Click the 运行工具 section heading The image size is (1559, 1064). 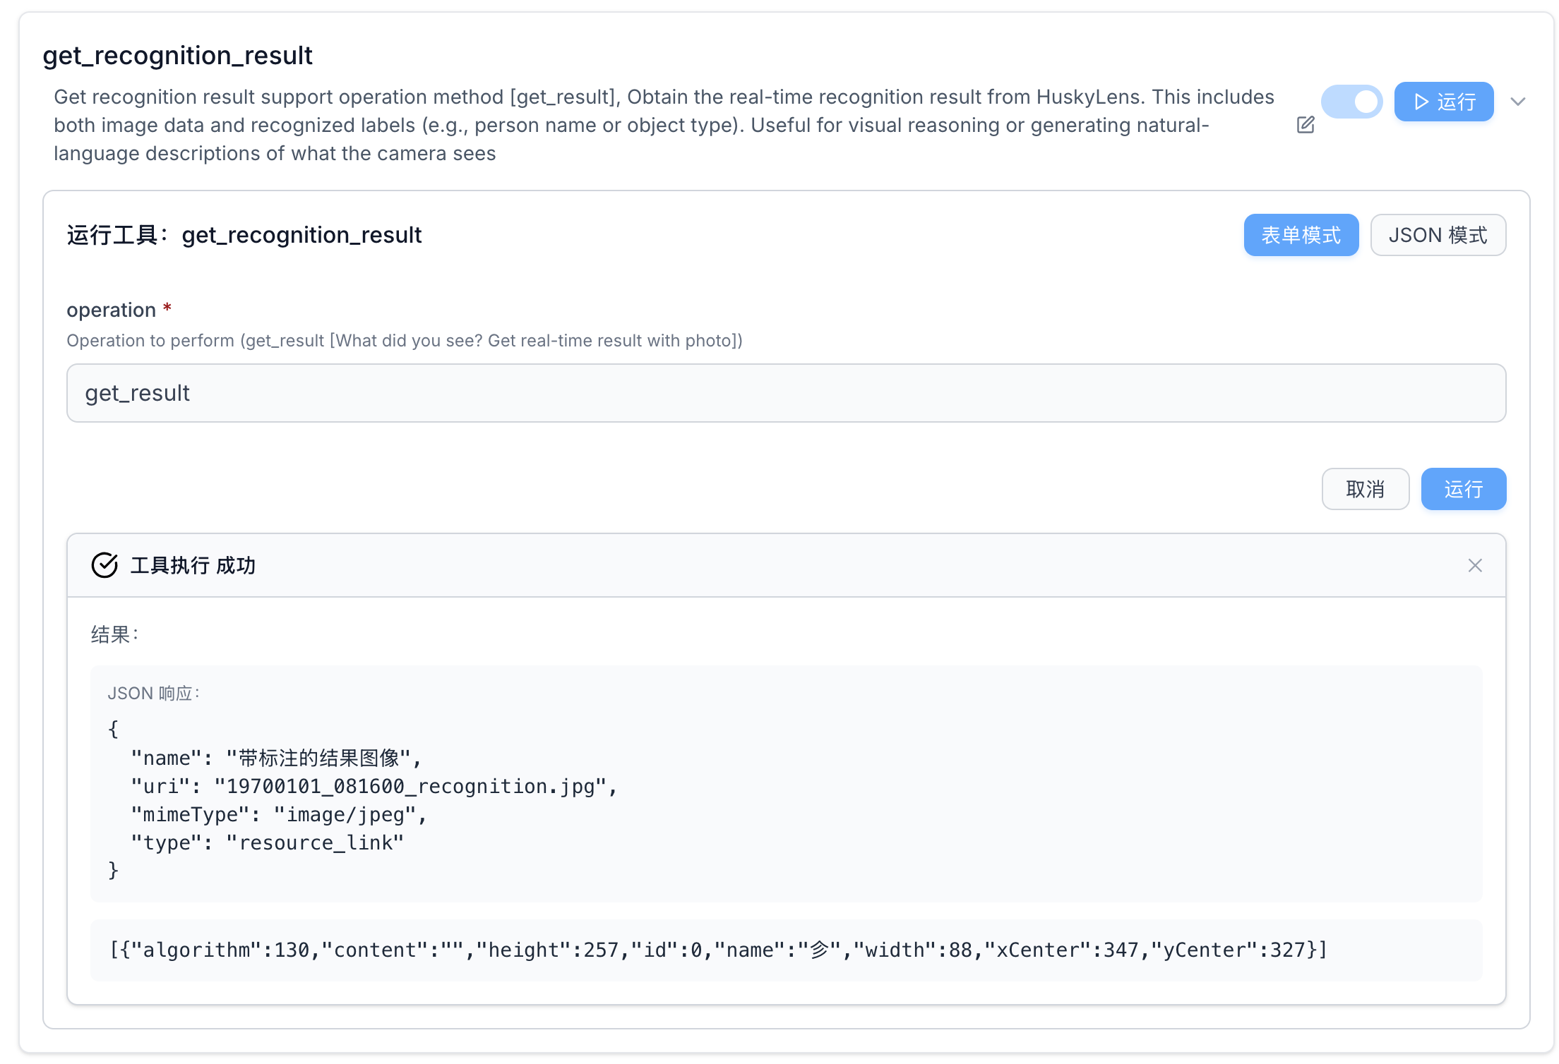244,235
